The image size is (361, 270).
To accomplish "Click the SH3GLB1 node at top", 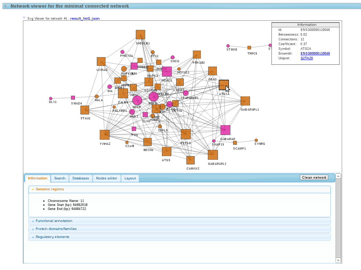I will 140,35.
